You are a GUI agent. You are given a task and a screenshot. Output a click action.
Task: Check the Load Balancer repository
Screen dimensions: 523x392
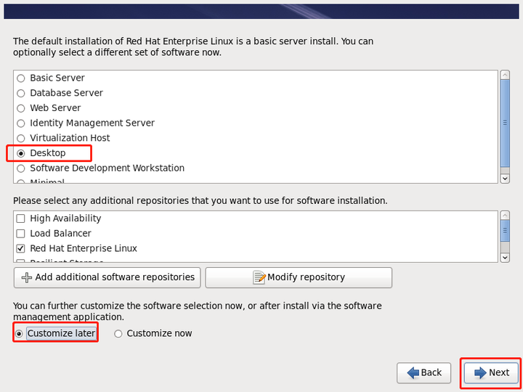[x=20, y=234]
